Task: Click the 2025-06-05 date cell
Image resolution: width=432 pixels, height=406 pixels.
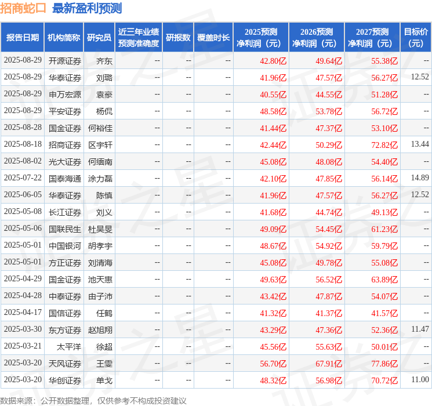Action: [23, 195]
